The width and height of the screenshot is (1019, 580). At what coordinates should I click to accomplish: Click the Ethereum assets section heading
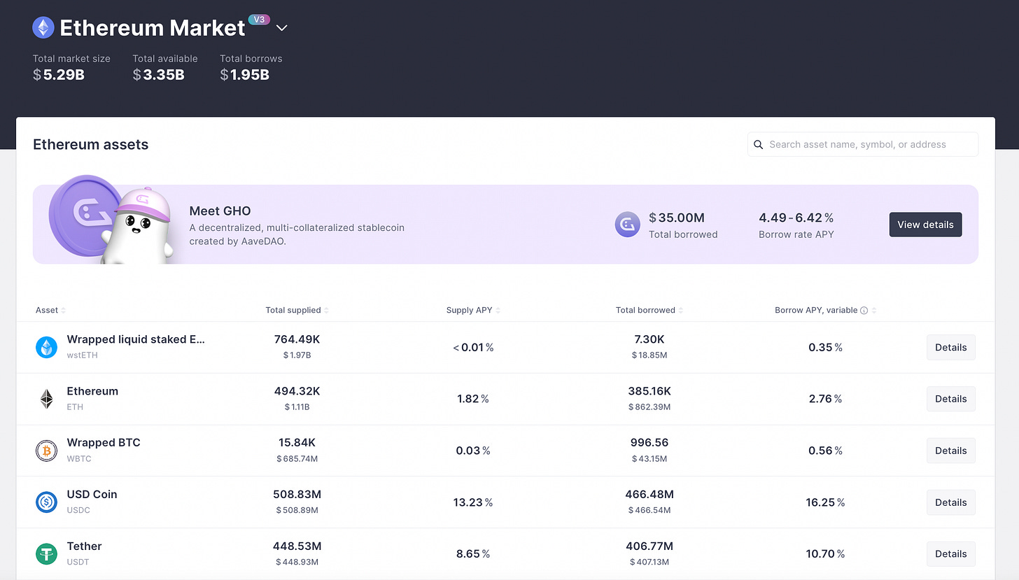click(x=91, y=145)
